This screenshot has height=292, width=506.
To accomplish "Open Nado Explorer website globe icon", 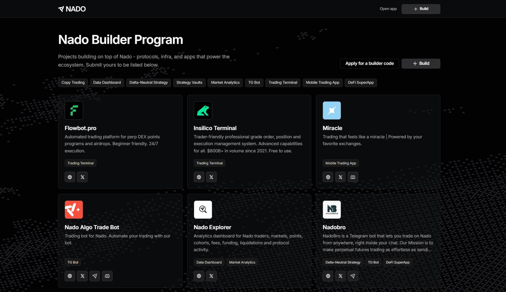I will pos(199,276).
